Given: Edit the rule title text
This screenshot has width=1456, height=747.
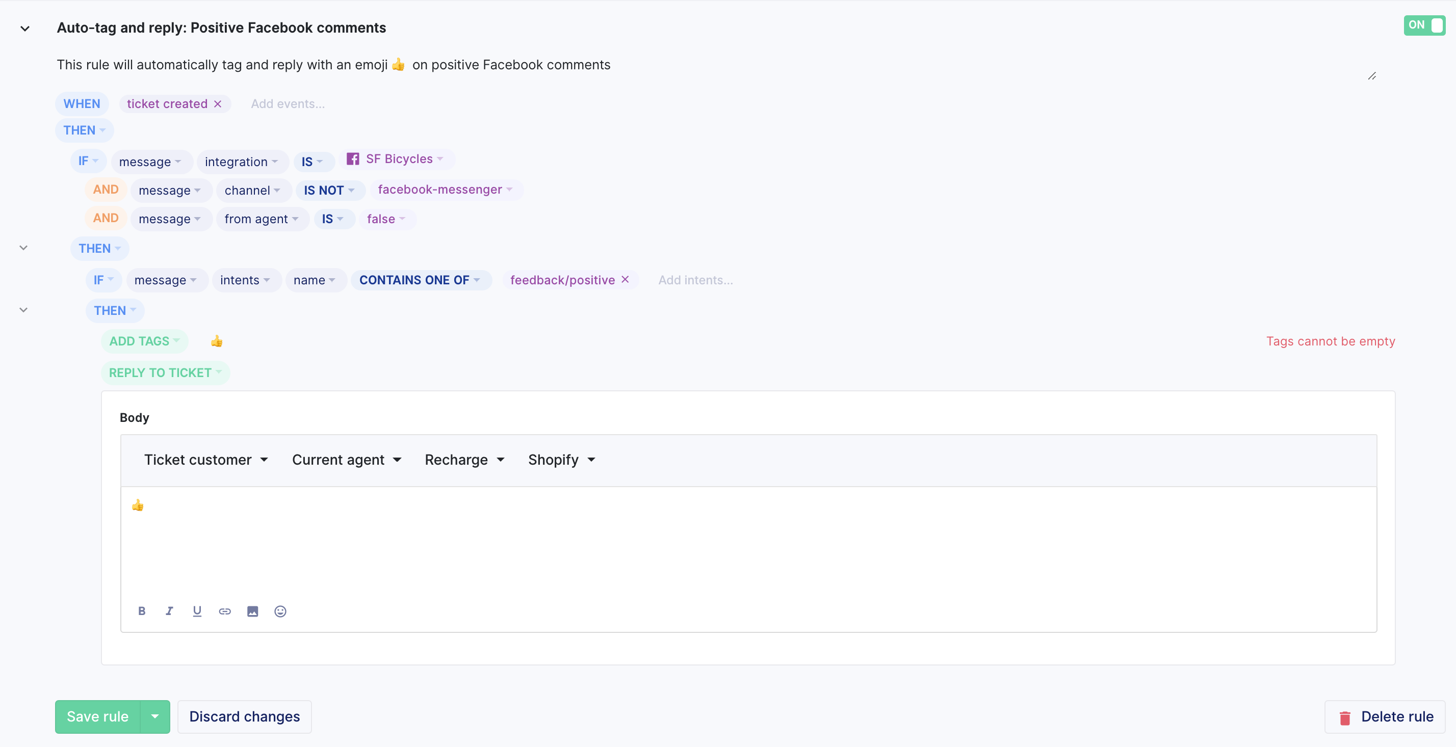Looking at the screenshot, I should click(222, 28).
